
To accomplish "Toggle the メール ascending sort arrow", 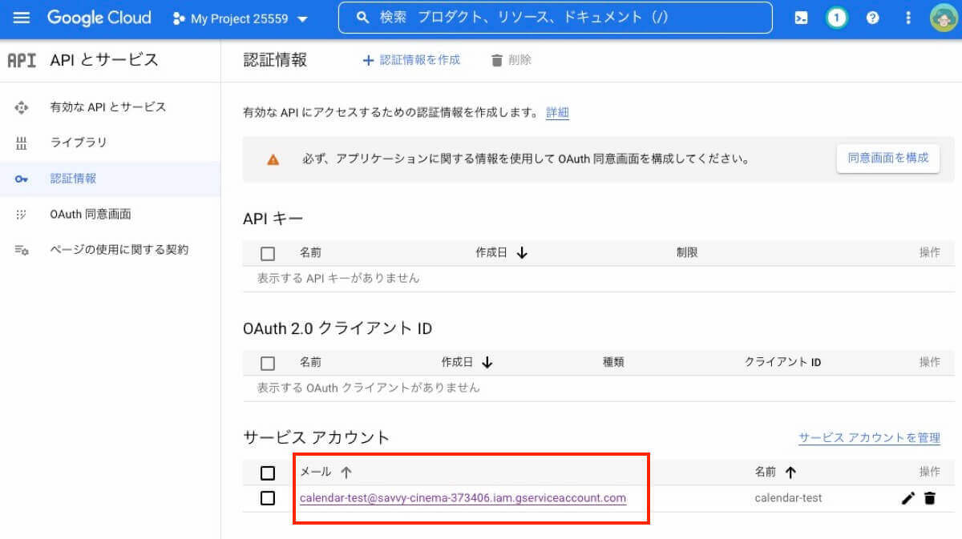I will pos(346,472).
